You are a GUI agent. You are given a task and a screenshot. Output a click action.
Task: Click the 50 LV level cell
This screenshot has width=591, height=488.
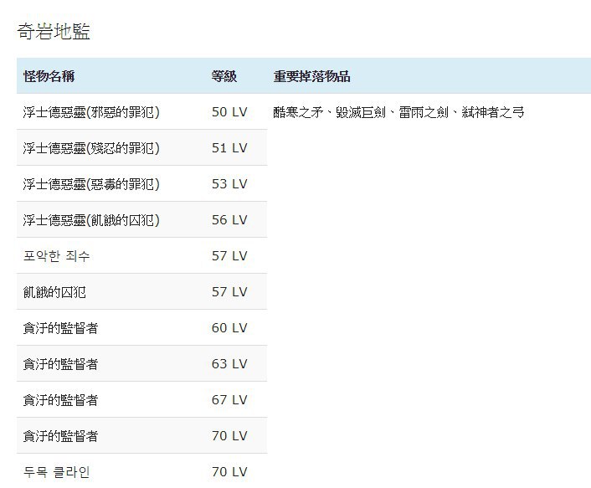[x=229, y=112]
